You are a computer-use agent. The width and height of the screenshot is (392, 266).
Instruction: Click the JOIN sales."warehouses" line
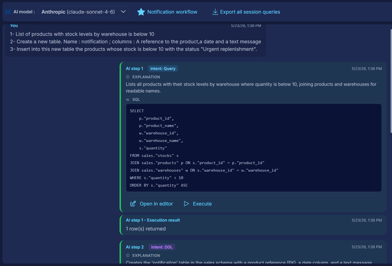click(204, 170)
